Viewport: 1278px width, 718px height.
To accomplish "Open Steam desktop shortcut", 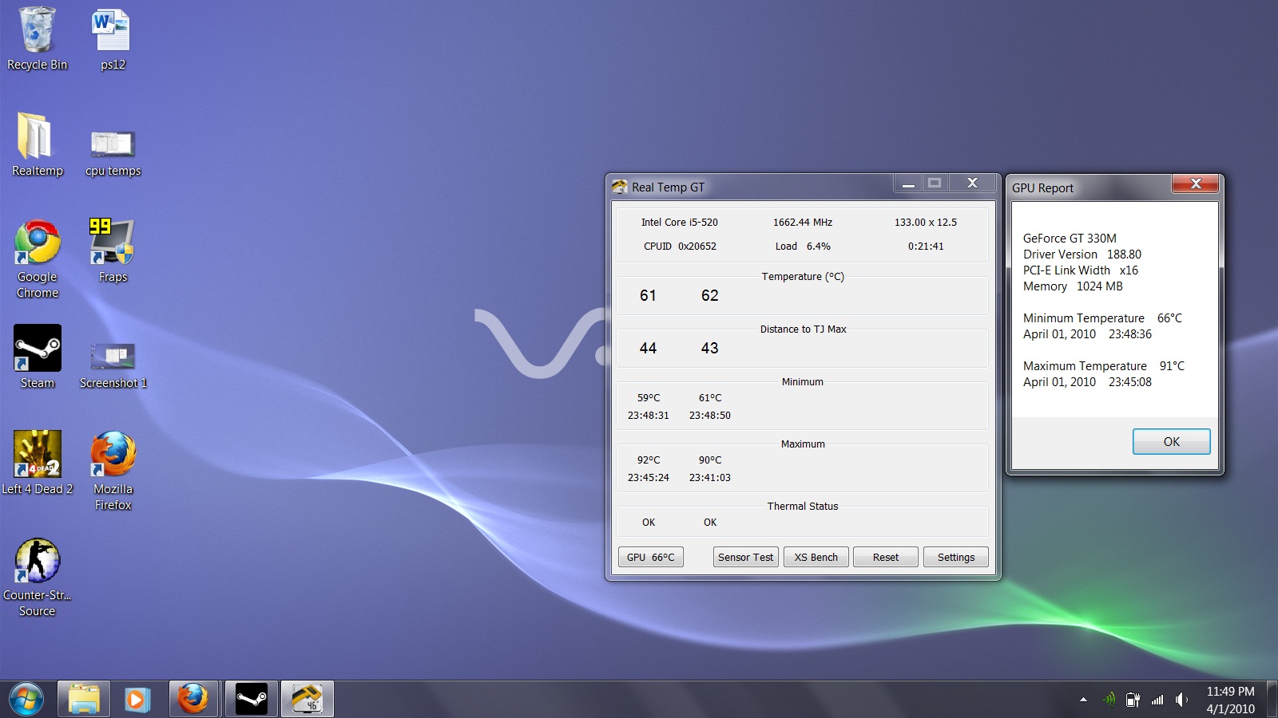I will pyautogui.click(x=37, y=357).
